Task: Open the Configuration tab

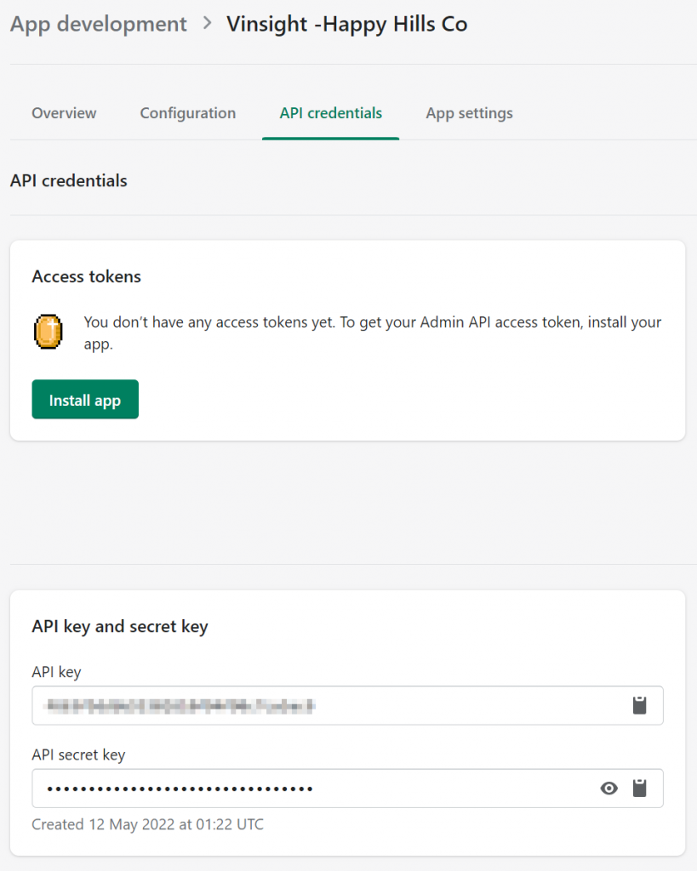Action: [x=187, y=112]
